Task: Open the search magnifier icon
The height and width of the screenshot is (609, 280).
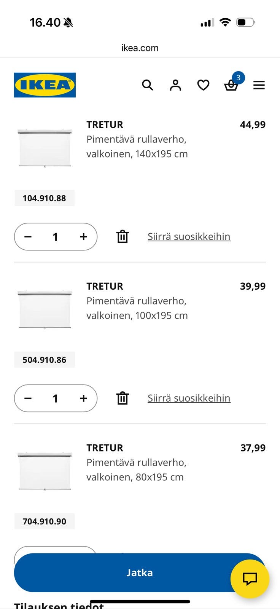Action: 148,85
